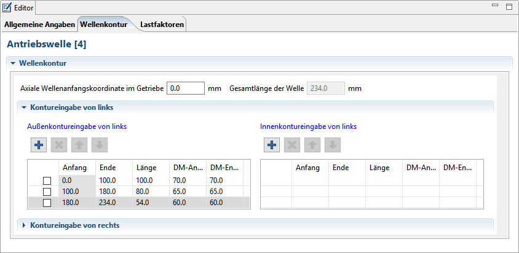
Task: Open the Lastfaktoren tab
Action: pyautogui.click(x=162, y=25)
